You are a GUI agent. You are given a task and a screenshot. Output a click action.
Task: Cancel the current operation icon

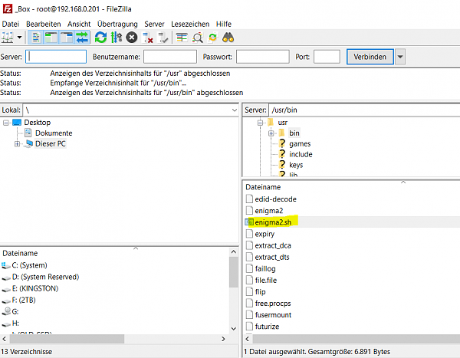(132, 37)
